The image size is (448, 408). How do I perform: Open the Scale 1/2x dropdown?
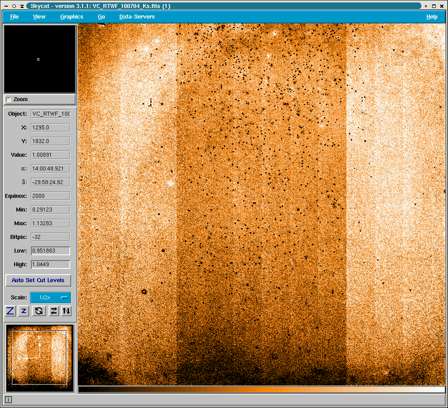[50, 298]
